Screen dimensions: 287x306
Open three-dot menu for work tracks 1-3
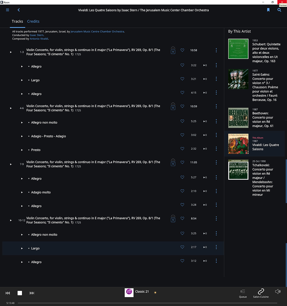[x=216, y=50]
